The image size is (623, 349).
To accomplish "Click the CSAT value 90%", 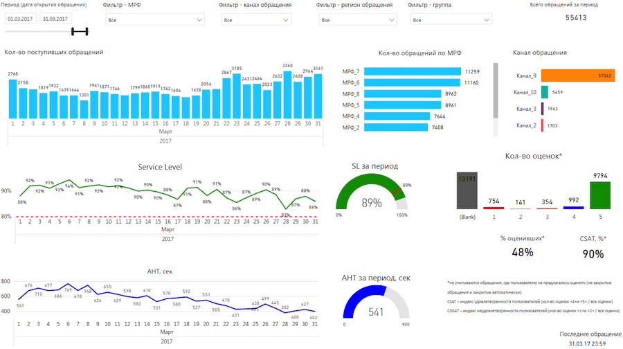I will click(x=593, y=253).
